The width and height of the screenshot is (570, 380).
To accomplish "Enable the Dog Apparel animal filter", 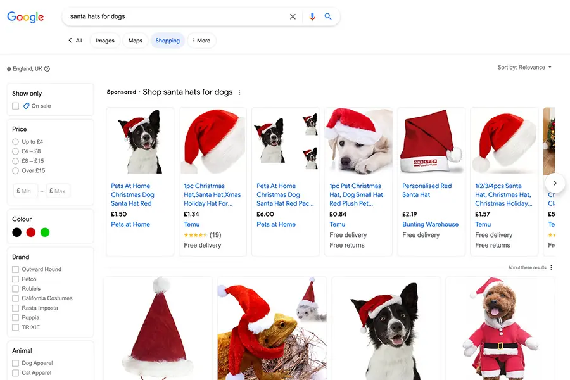I will pos(16,363).
